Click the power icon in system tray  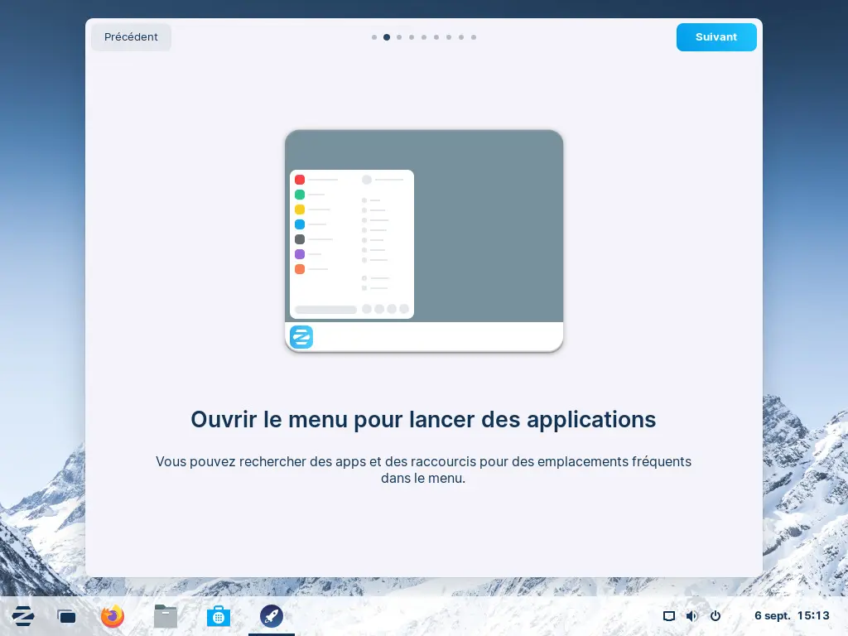(715, 616)
